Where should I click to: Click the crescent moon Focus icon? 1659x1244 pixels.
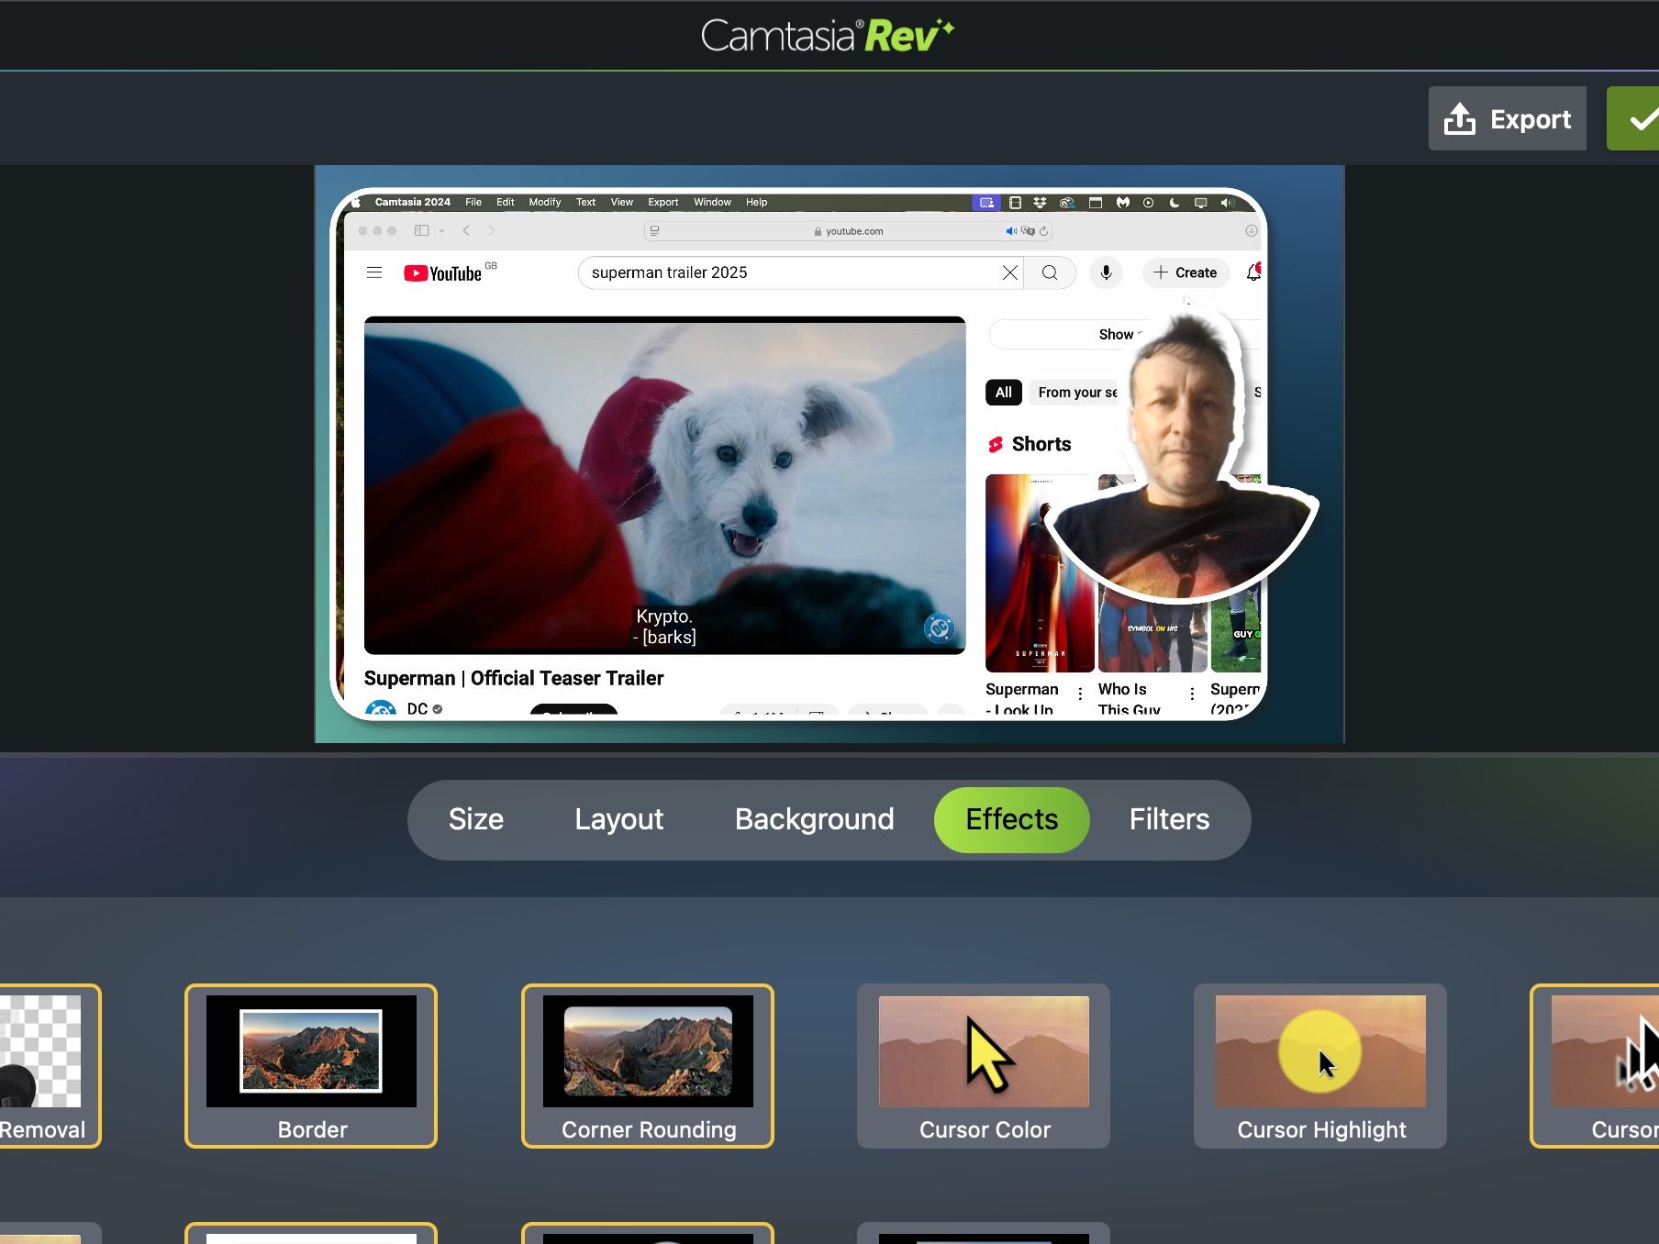pyautogui.click(x=1175, y=203)
